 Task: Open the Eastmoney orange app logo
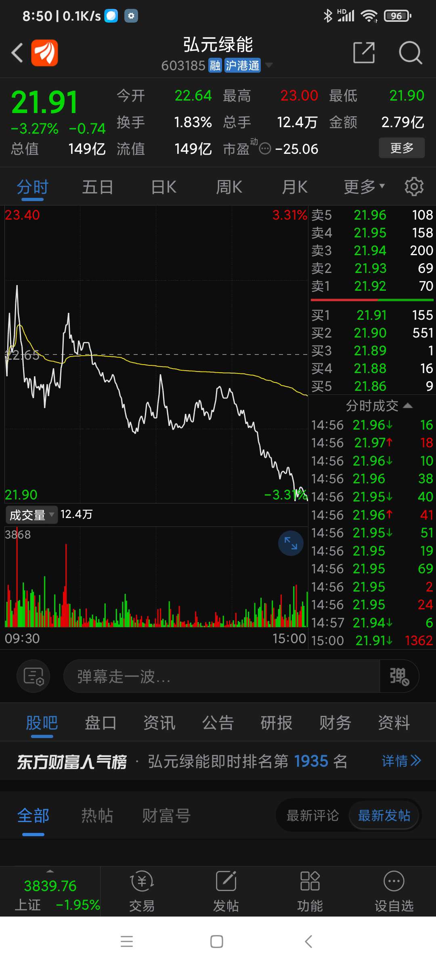pos(45,52)
